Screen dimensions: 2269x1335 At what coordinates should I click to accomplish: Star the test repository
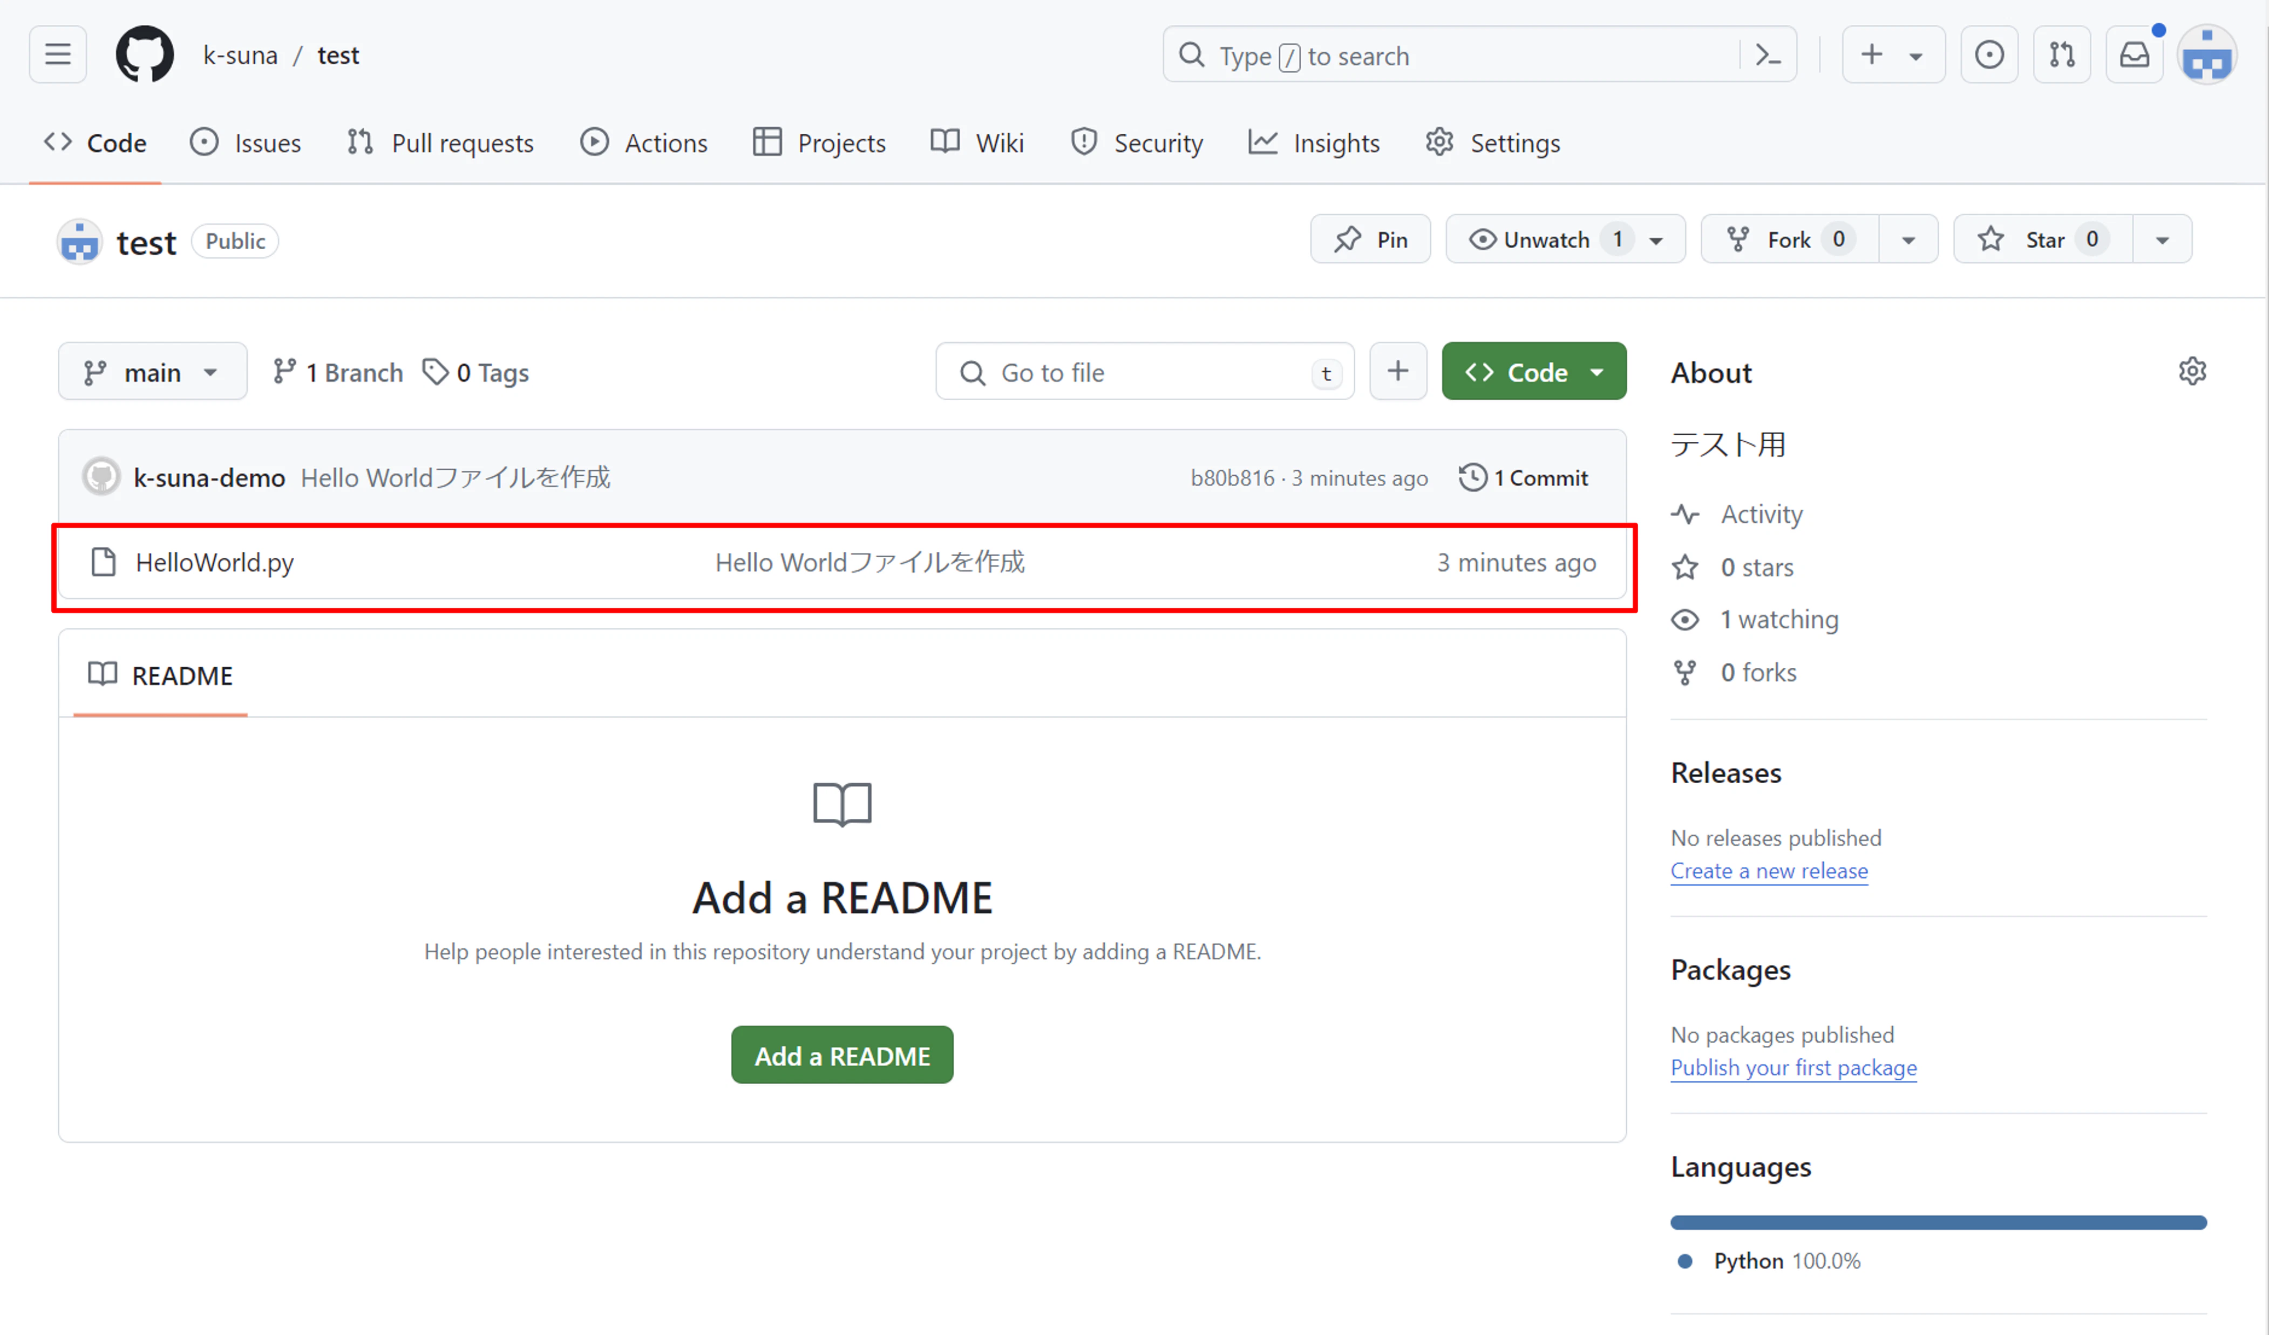2043,239
